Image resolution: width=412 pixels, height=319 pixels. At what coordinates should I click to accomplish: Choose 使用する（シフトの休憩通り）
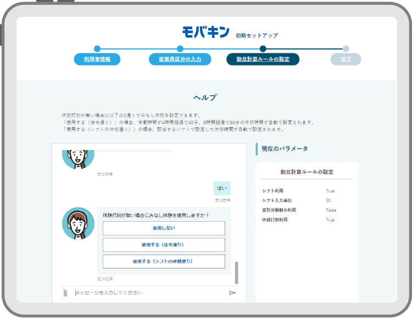(x=164, y=261)
